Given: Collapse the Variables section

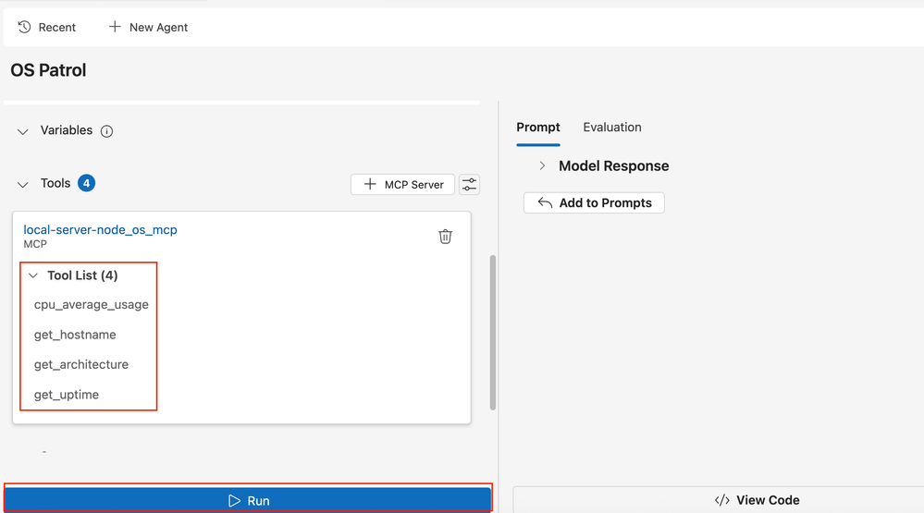Looking at the screenshot, I should coord(23,131).
